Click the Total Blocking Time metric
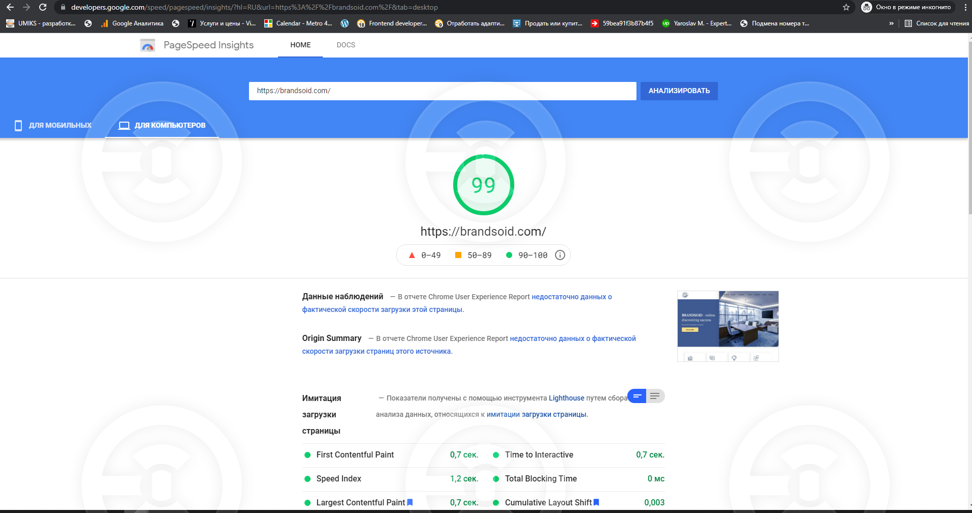Viewport: 972px width, 513px height. [579, 479]
